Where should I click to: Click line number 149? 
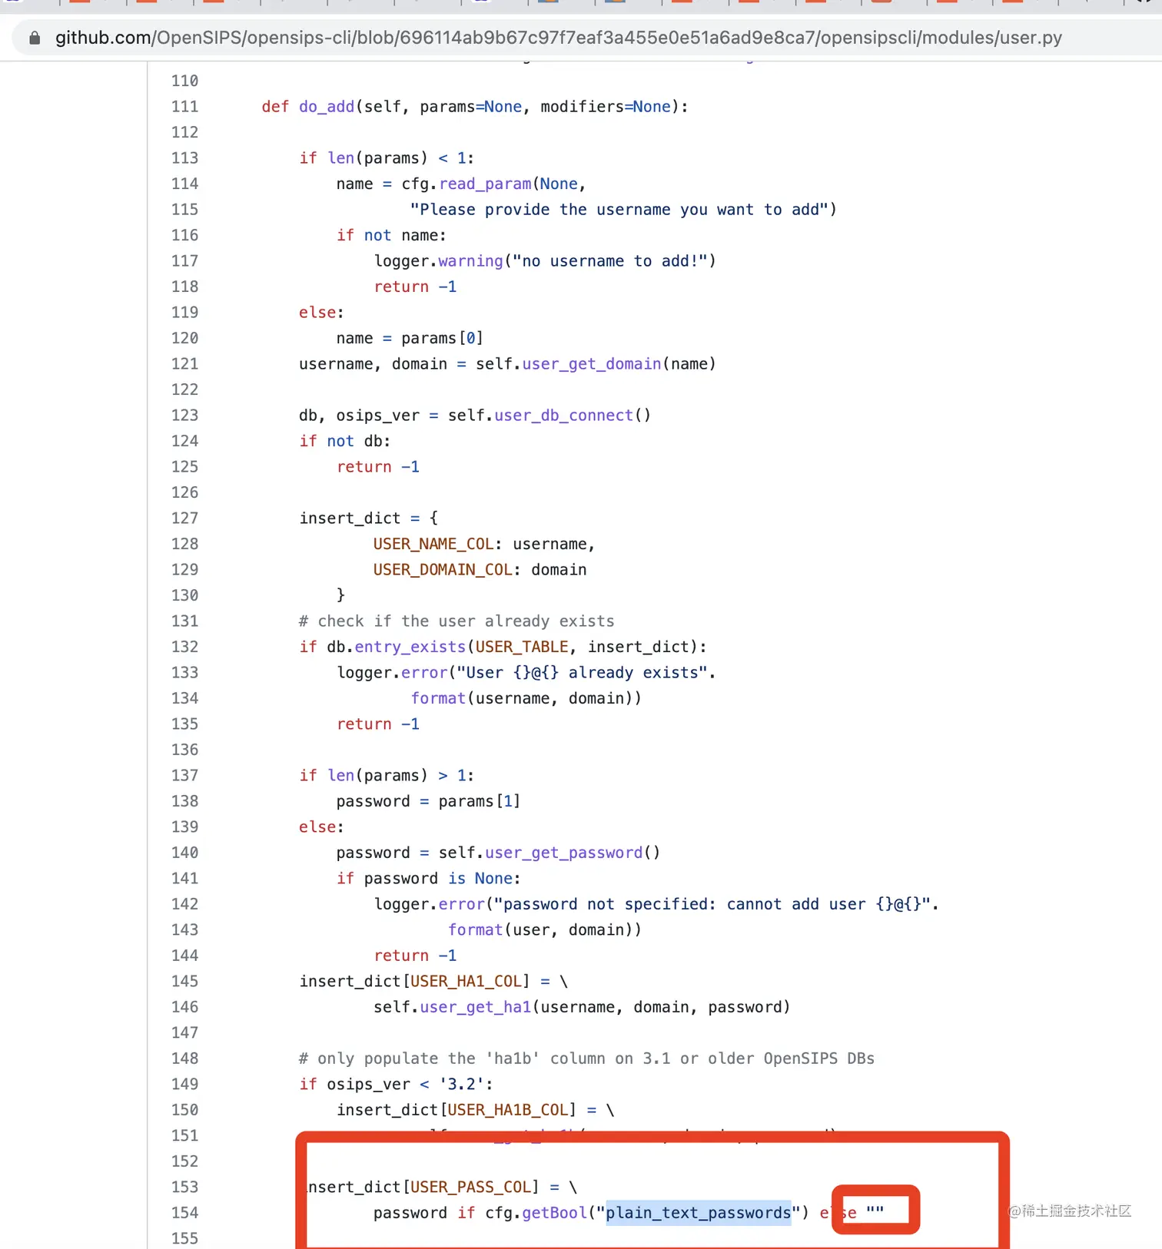point(184,1085)
